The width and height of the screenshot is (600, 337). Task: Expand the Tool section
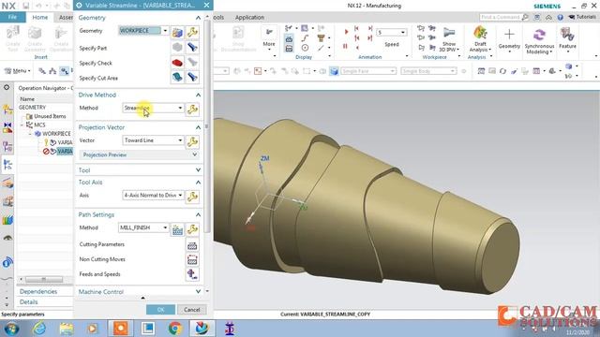198,170
